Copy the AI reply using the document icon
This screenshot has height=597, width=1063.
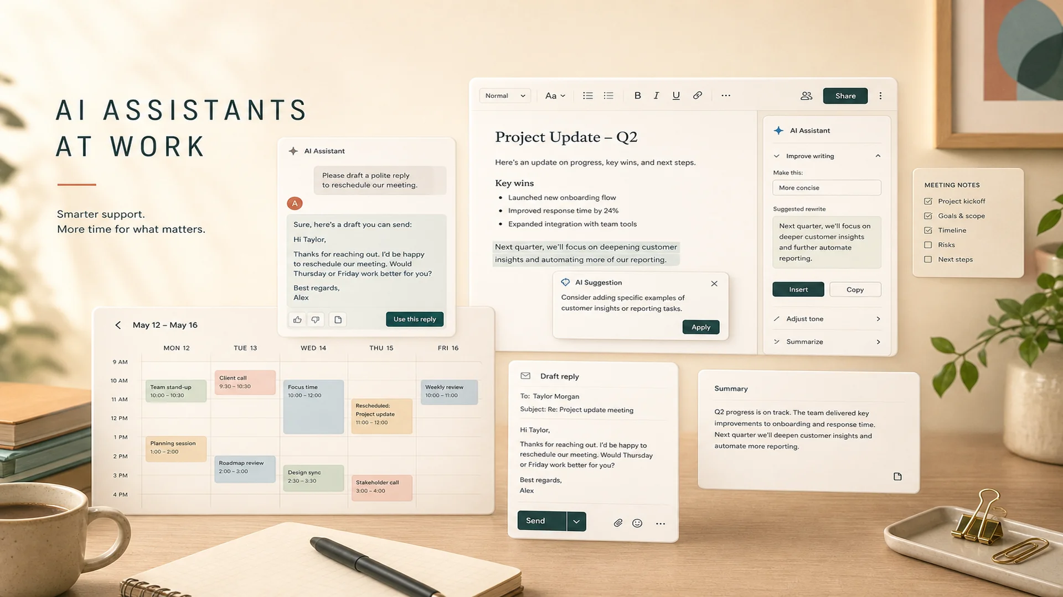[x=338, y=320]
